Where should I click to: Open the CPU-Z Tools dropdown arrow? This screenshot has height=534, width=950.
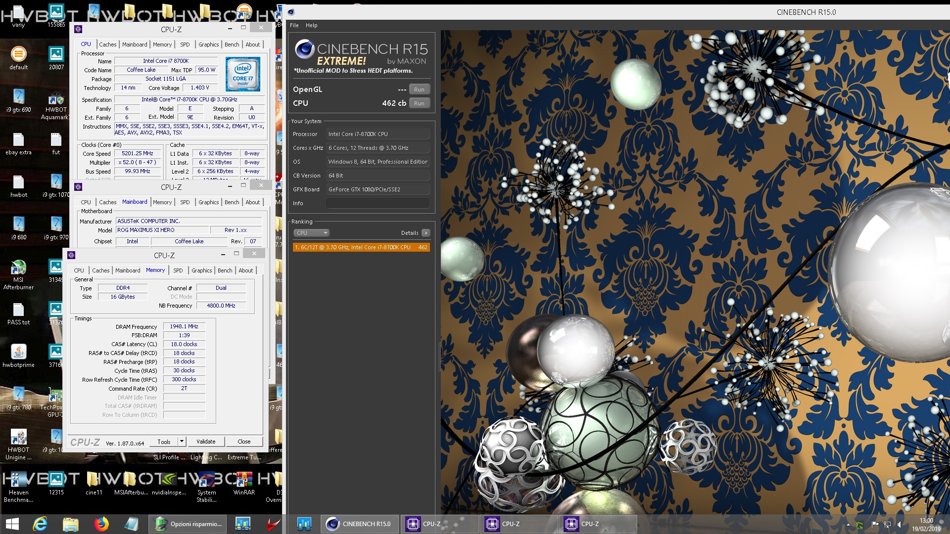[x=182, y=442]
